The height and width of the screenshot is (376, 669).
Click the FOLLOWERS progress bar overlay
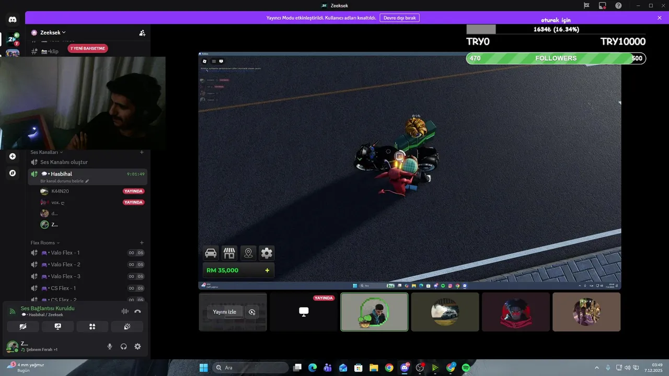pos(556,58)
